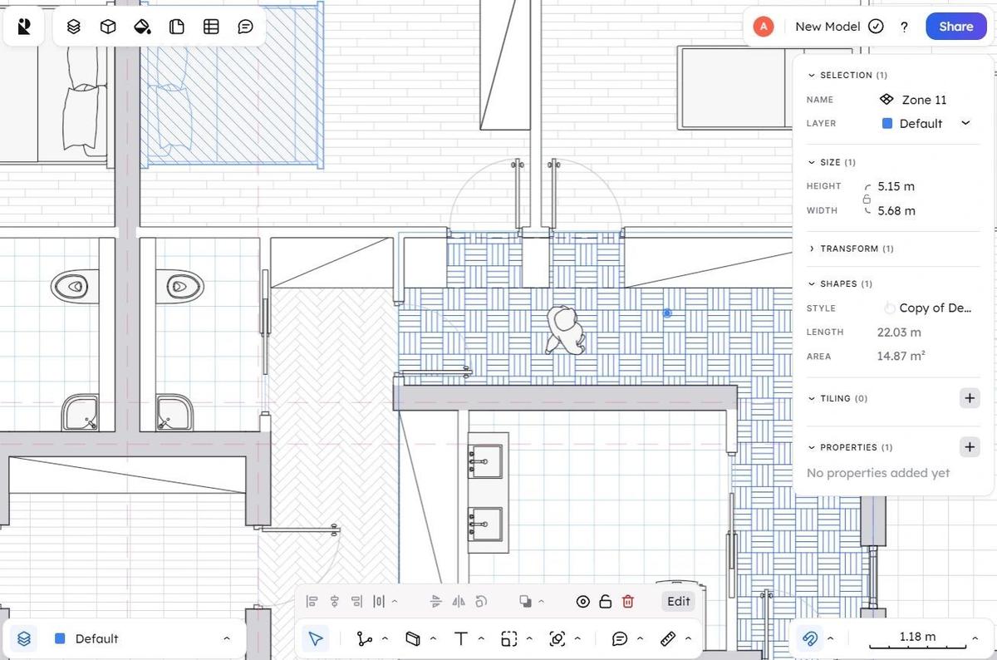Click the height value 5.15 m field
The image size is (997, 660).
896,186
